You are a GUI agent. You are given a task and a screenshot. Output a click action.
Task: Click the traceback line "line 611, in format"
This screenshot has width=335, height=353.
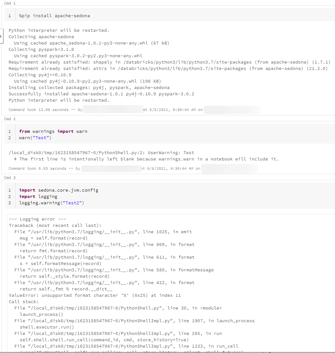[104, 257]
